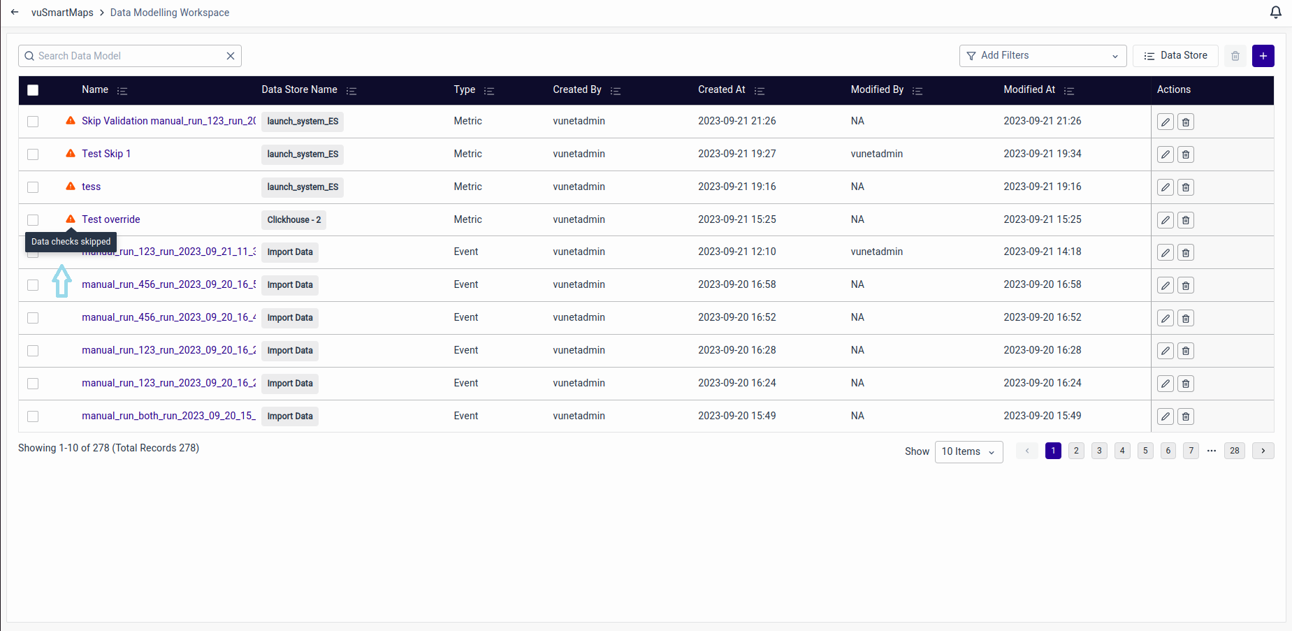Delete the tess data model row
The height and width of the screenshot is (631, 1292).
(x=1185, y=187)
